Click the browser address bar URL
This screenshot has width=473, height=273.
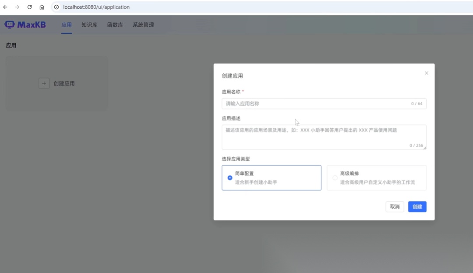(96, 7)
